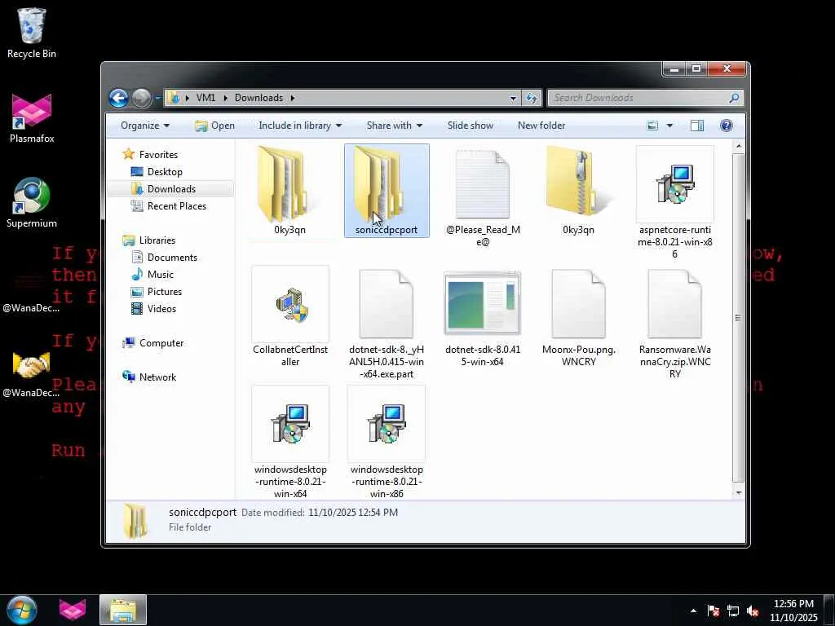Select windowsdesktop-runtime-8.0.21-win-x64 installer
Image resolution: width=835 pixels, height=626 pixels.
290,443
